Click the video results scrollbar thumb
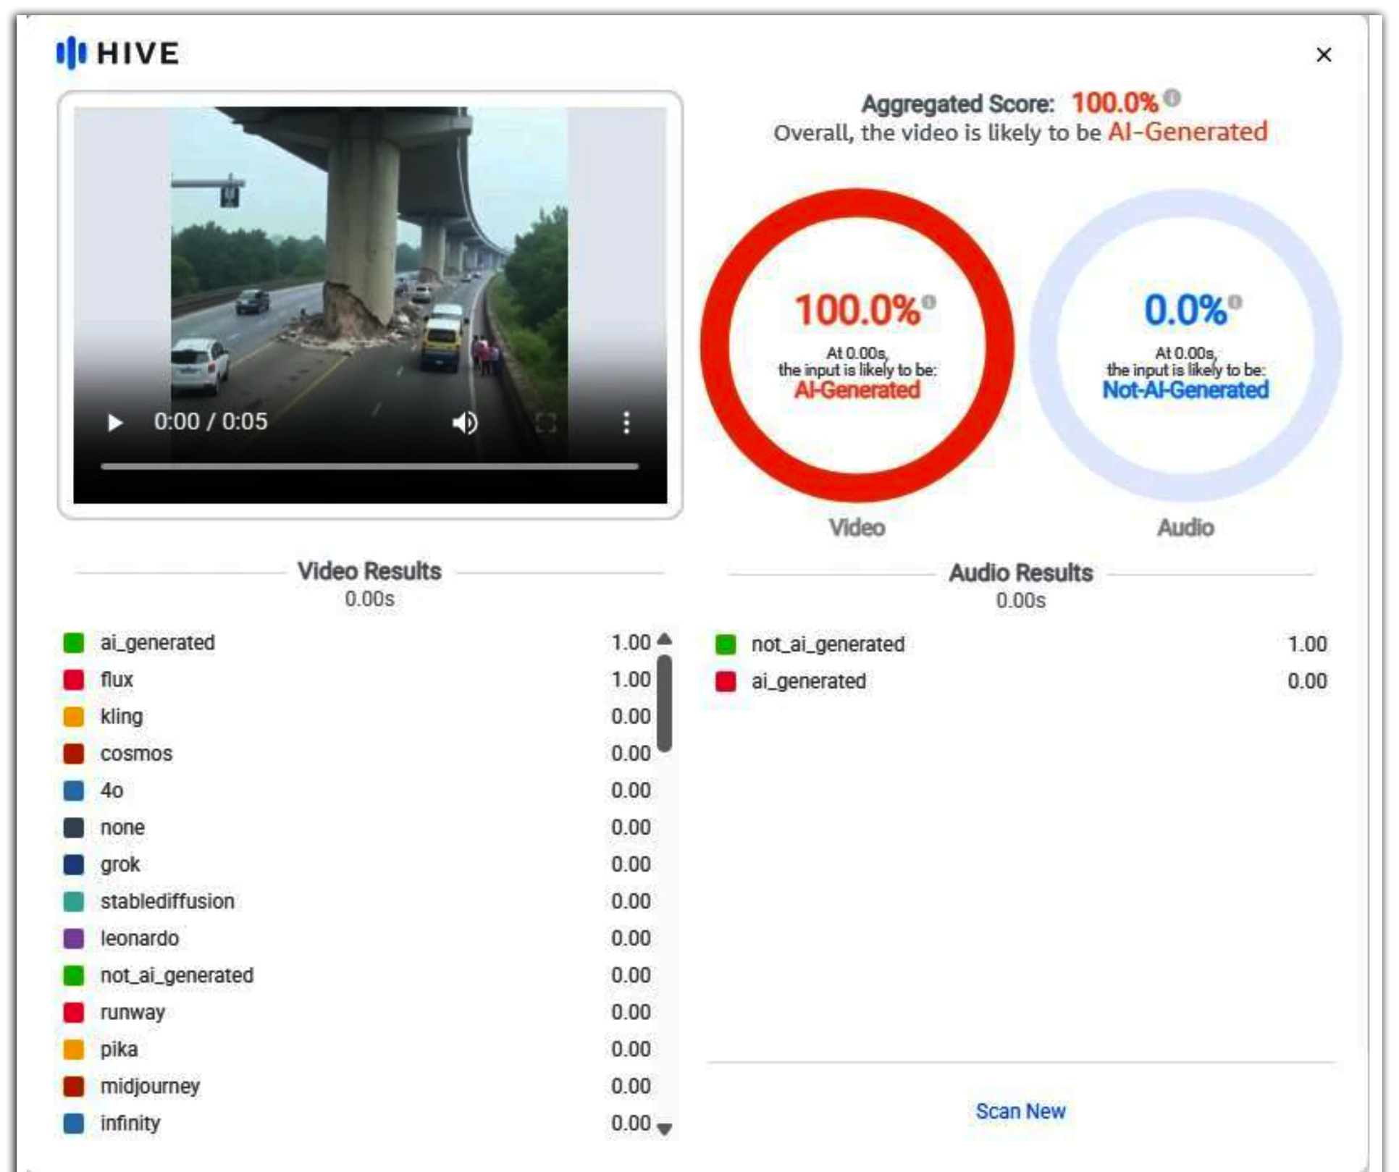This screenshot has width=1399, height=1172. pos(664,702)
